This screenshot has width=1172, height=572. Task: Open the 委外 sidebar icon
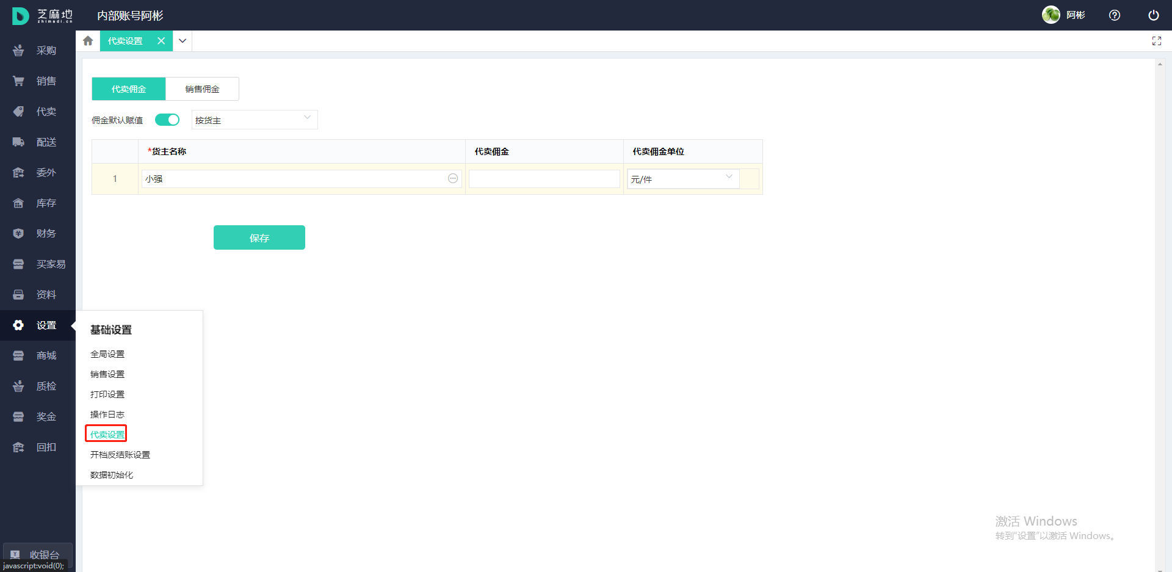(x=18, y=173)
